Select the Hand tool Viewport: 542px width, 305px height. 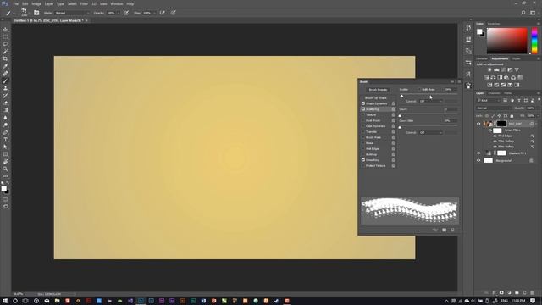[5, 162]
